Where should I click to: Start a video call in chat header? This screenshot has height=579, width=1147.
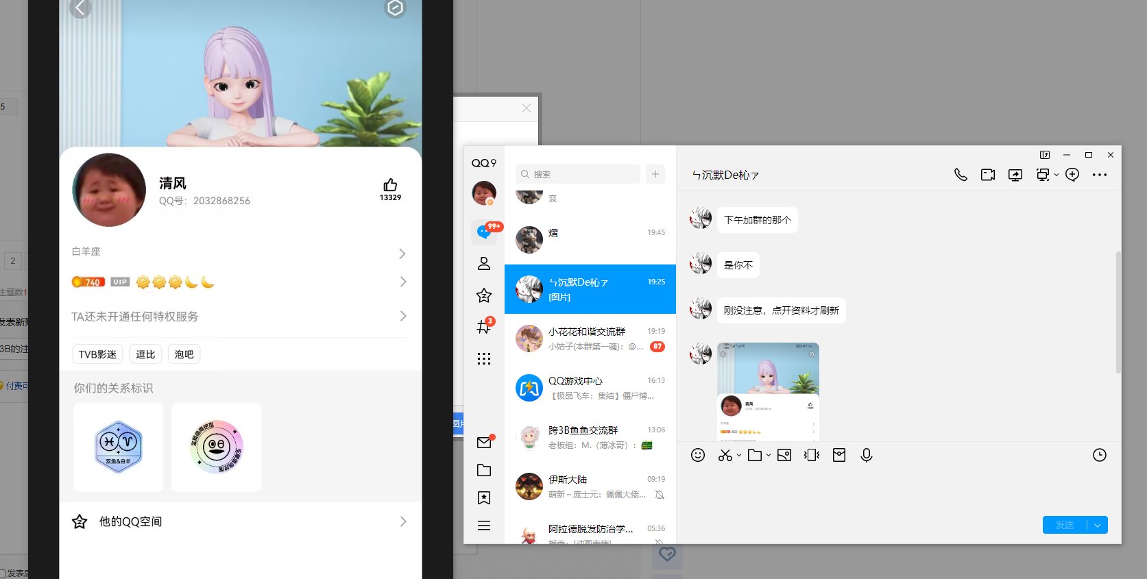point(987,175)
